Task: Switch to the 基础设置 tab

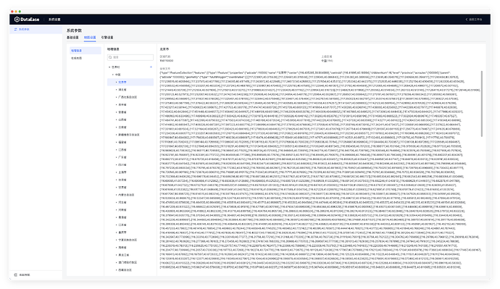Action: coord(72,38)
